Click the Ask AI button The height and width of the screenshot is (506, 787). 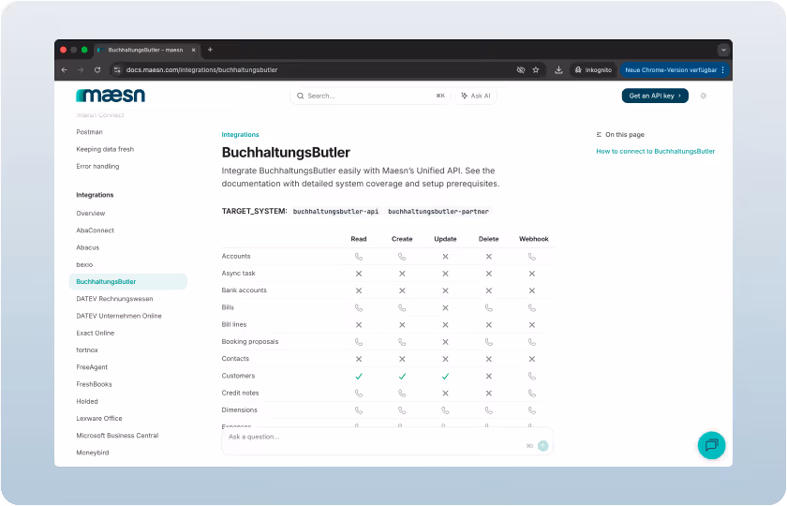click(476, 96)
